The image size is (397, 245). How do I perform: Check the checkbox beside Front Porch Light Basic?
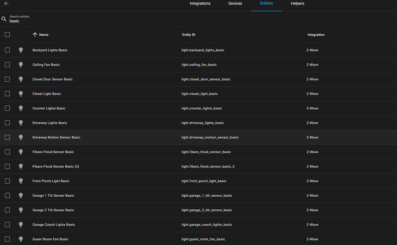[7, 181]
